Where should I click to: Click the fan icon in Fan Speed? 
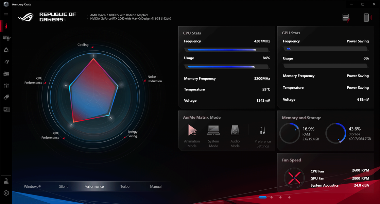pyautogui.click(x=294, y=178)
